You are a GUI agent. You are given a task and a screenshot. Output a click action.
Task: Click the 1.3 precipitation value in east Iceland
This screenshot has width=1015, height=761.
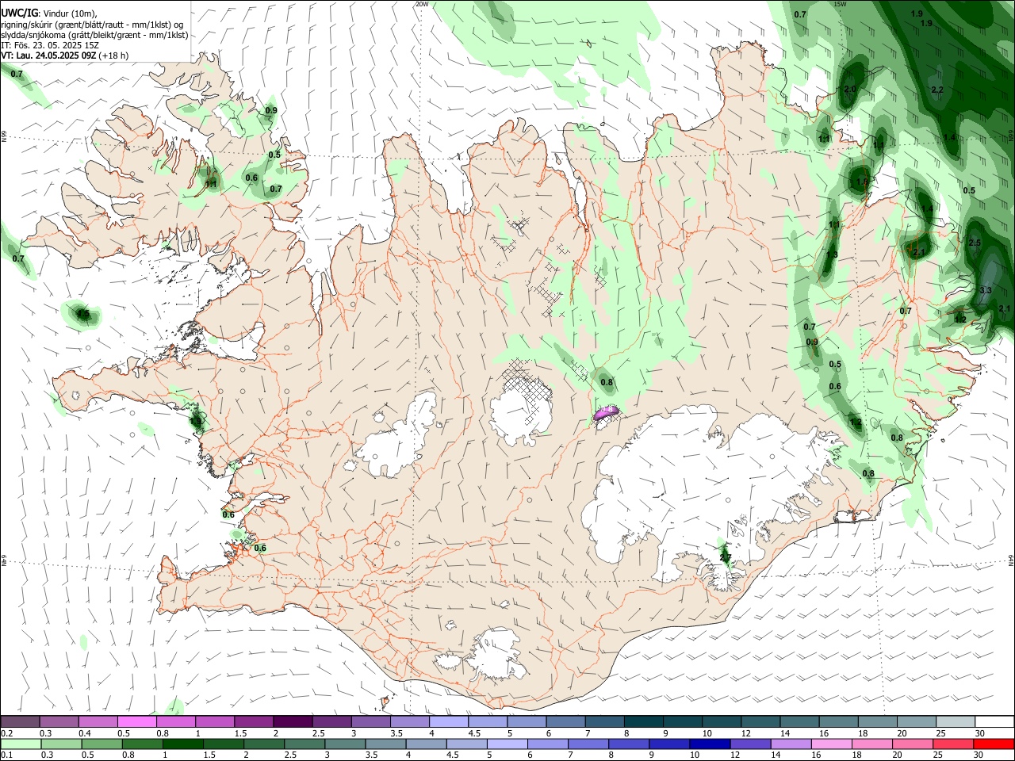click(x=832, y=254)
